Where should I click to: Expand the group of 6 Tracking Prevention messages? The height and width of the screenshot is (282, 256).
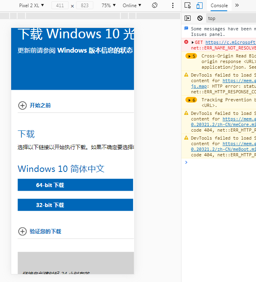coord(191,100)
